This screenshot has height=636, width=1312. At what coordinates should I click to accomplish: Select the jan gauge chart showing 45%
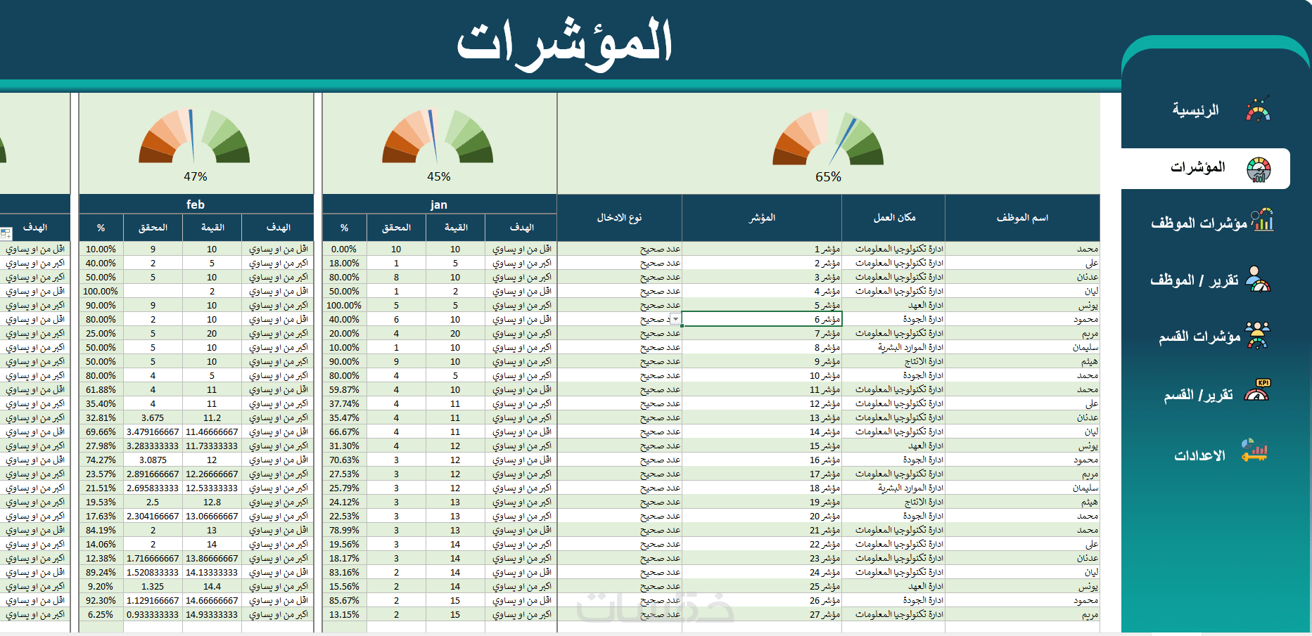(x=438, y=136)
